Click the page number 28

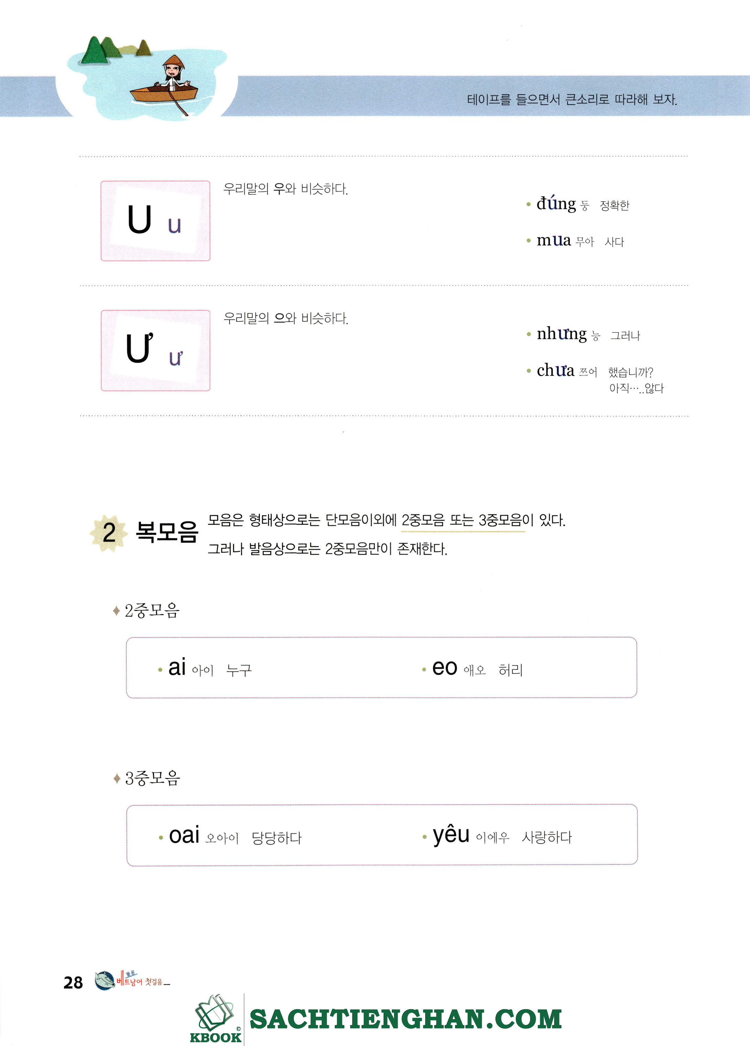pyautogui.click(x=73, y=982)
